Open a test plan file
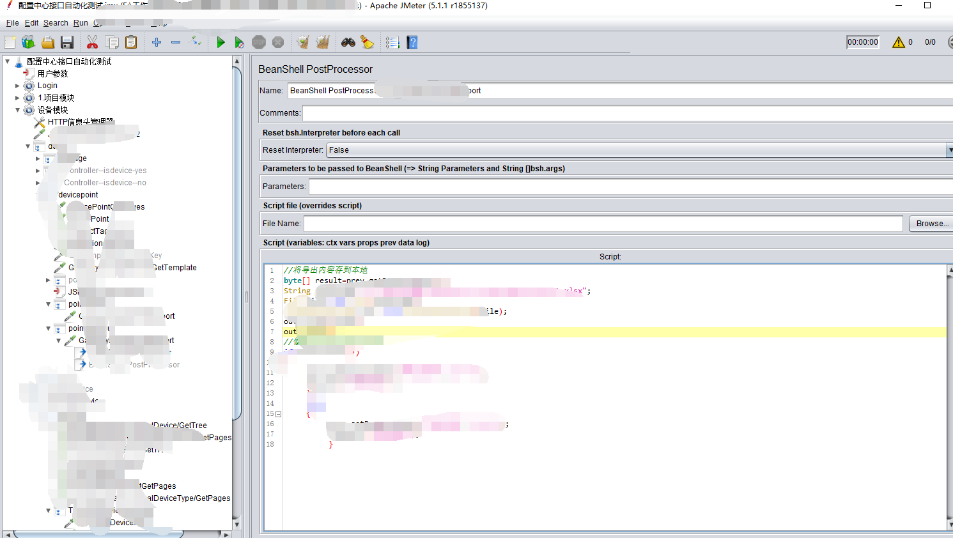Screen dimensions: 953x538 tap(48, 42)
